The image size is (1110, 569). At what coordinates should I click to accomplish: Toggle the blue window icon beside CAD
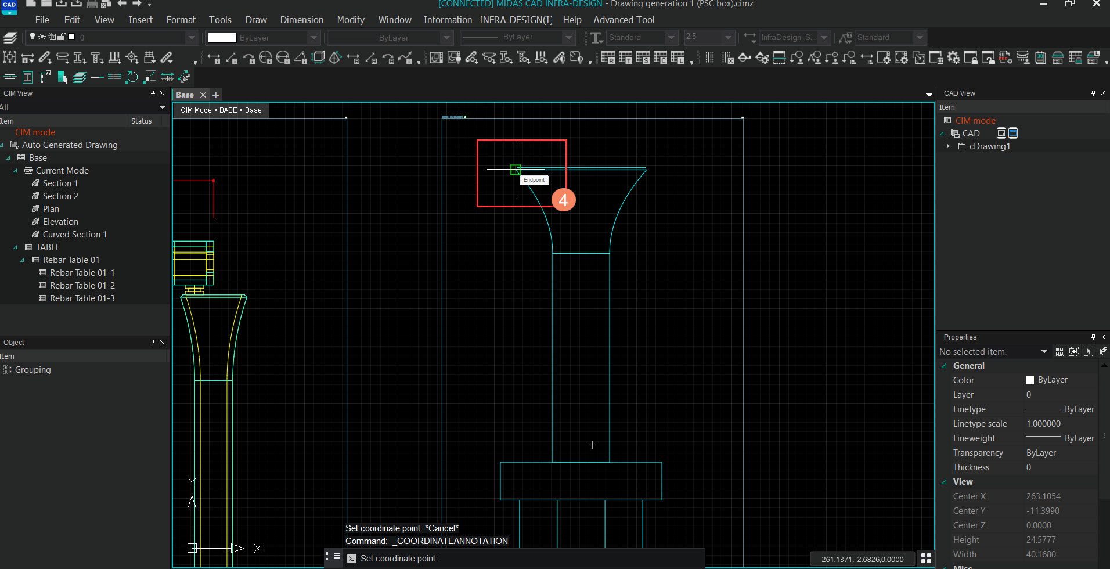click(x=1013, y=133)
